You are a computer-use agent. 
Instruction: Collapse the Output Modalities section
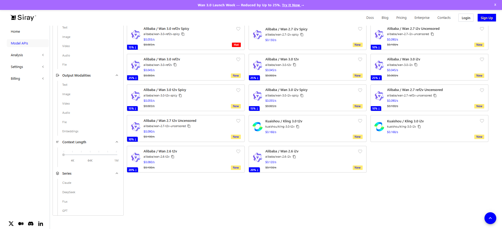tap(117, 75)
